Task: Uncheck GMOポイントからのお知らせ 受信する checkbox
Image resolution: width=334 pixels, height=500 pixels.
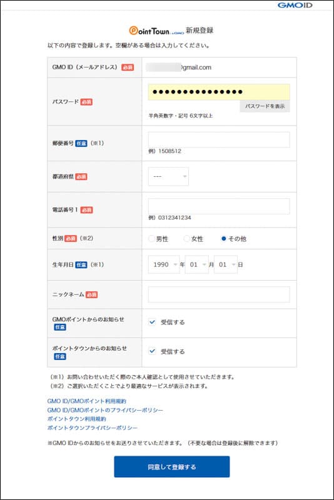Action: click(x=152, y=322)
